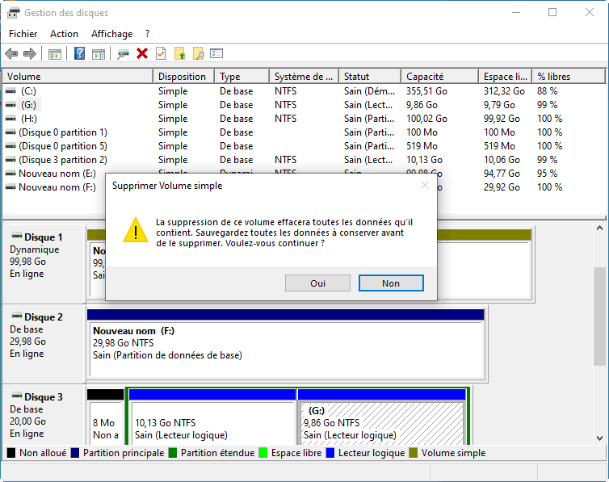
Task: Cancel deletion with the Non button
Action: 391,283
